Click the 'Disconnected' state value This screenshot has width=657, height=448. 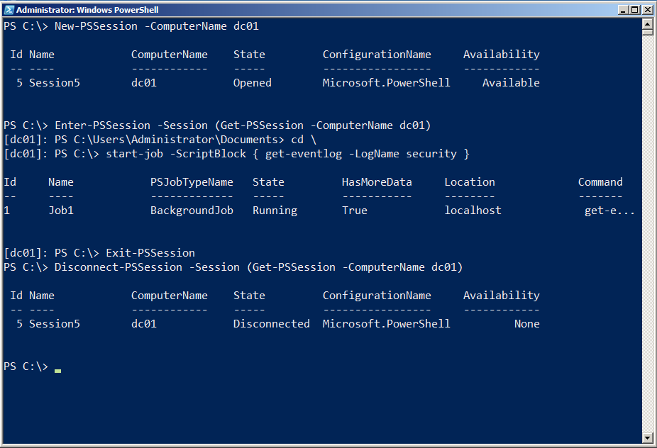click(271, 324)
